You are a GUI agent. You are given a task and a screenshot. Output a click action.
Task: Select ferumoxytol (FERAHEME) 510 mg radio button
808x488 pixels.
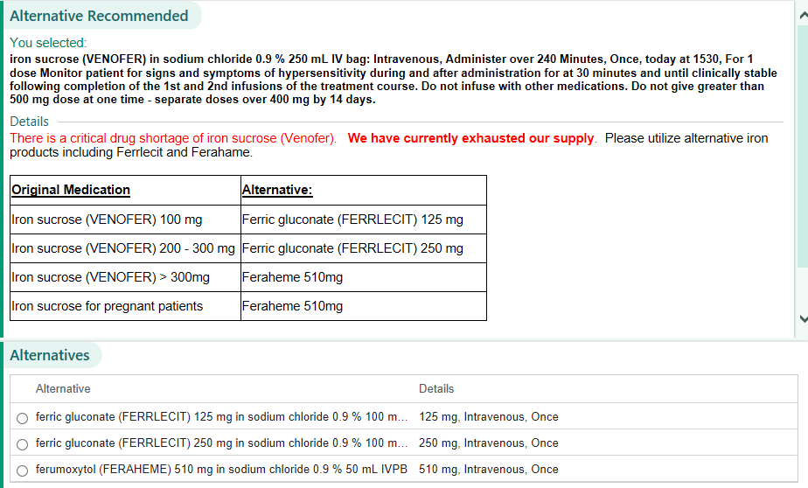click(x=22, y=470)
